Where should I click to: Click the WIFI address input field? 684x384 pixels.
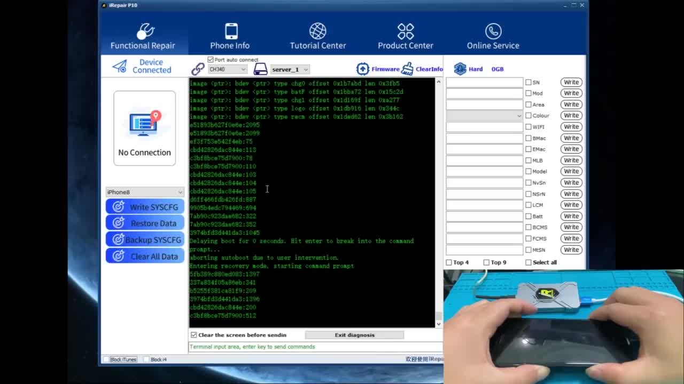(x=485, y=127)
